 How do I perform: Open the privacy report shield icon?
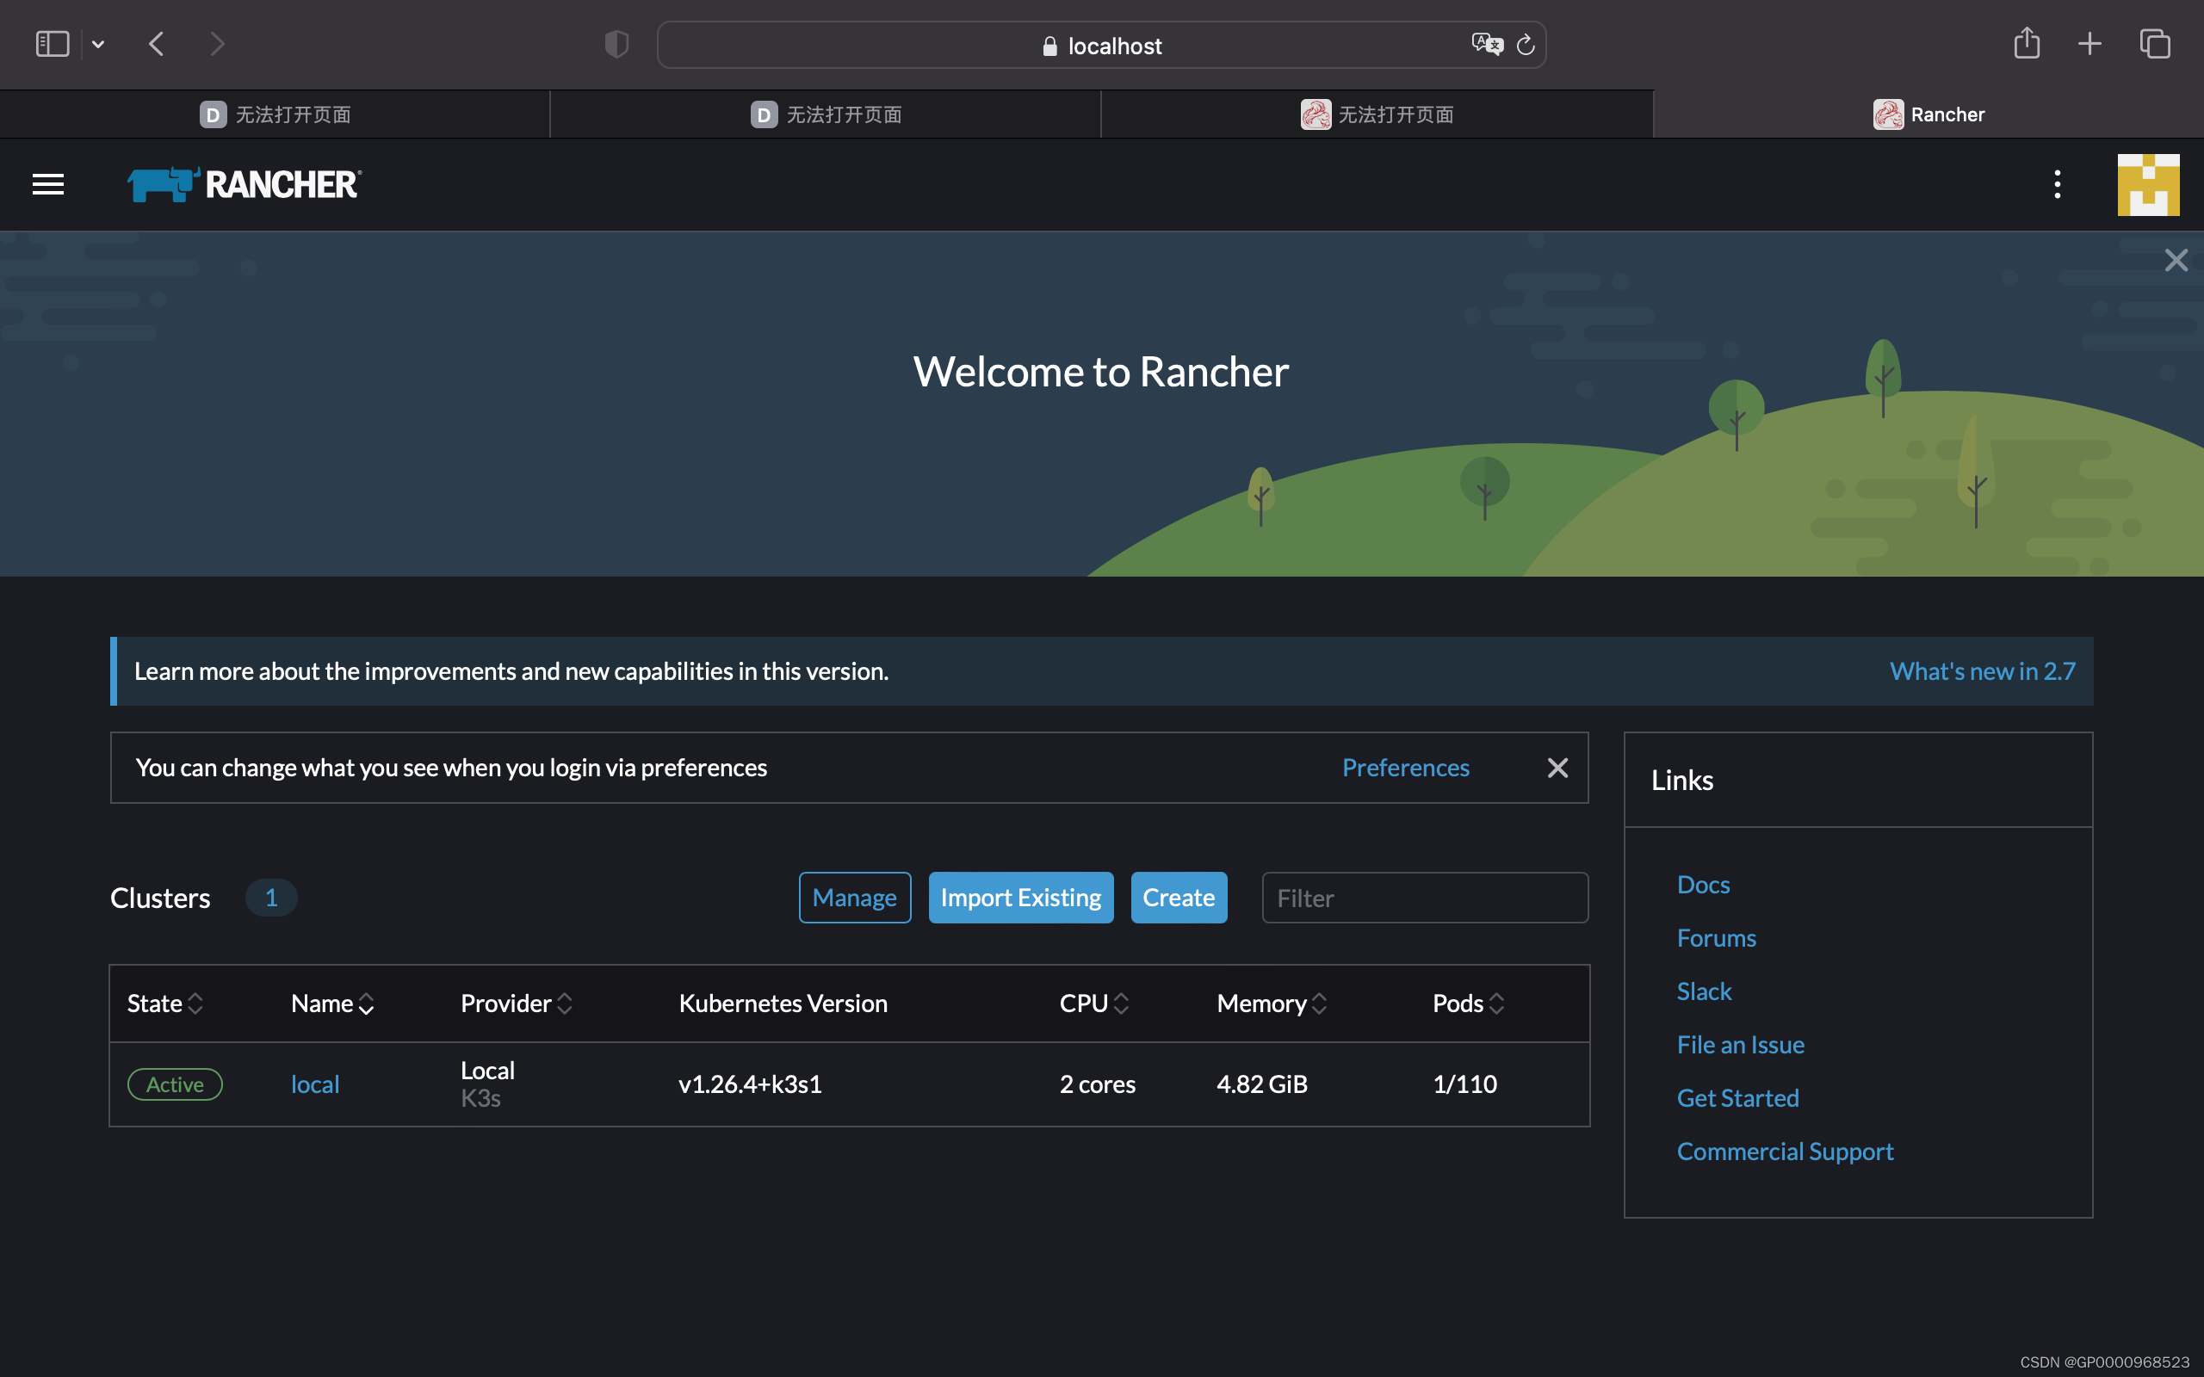pyautogui.click(x=616, y=44)
